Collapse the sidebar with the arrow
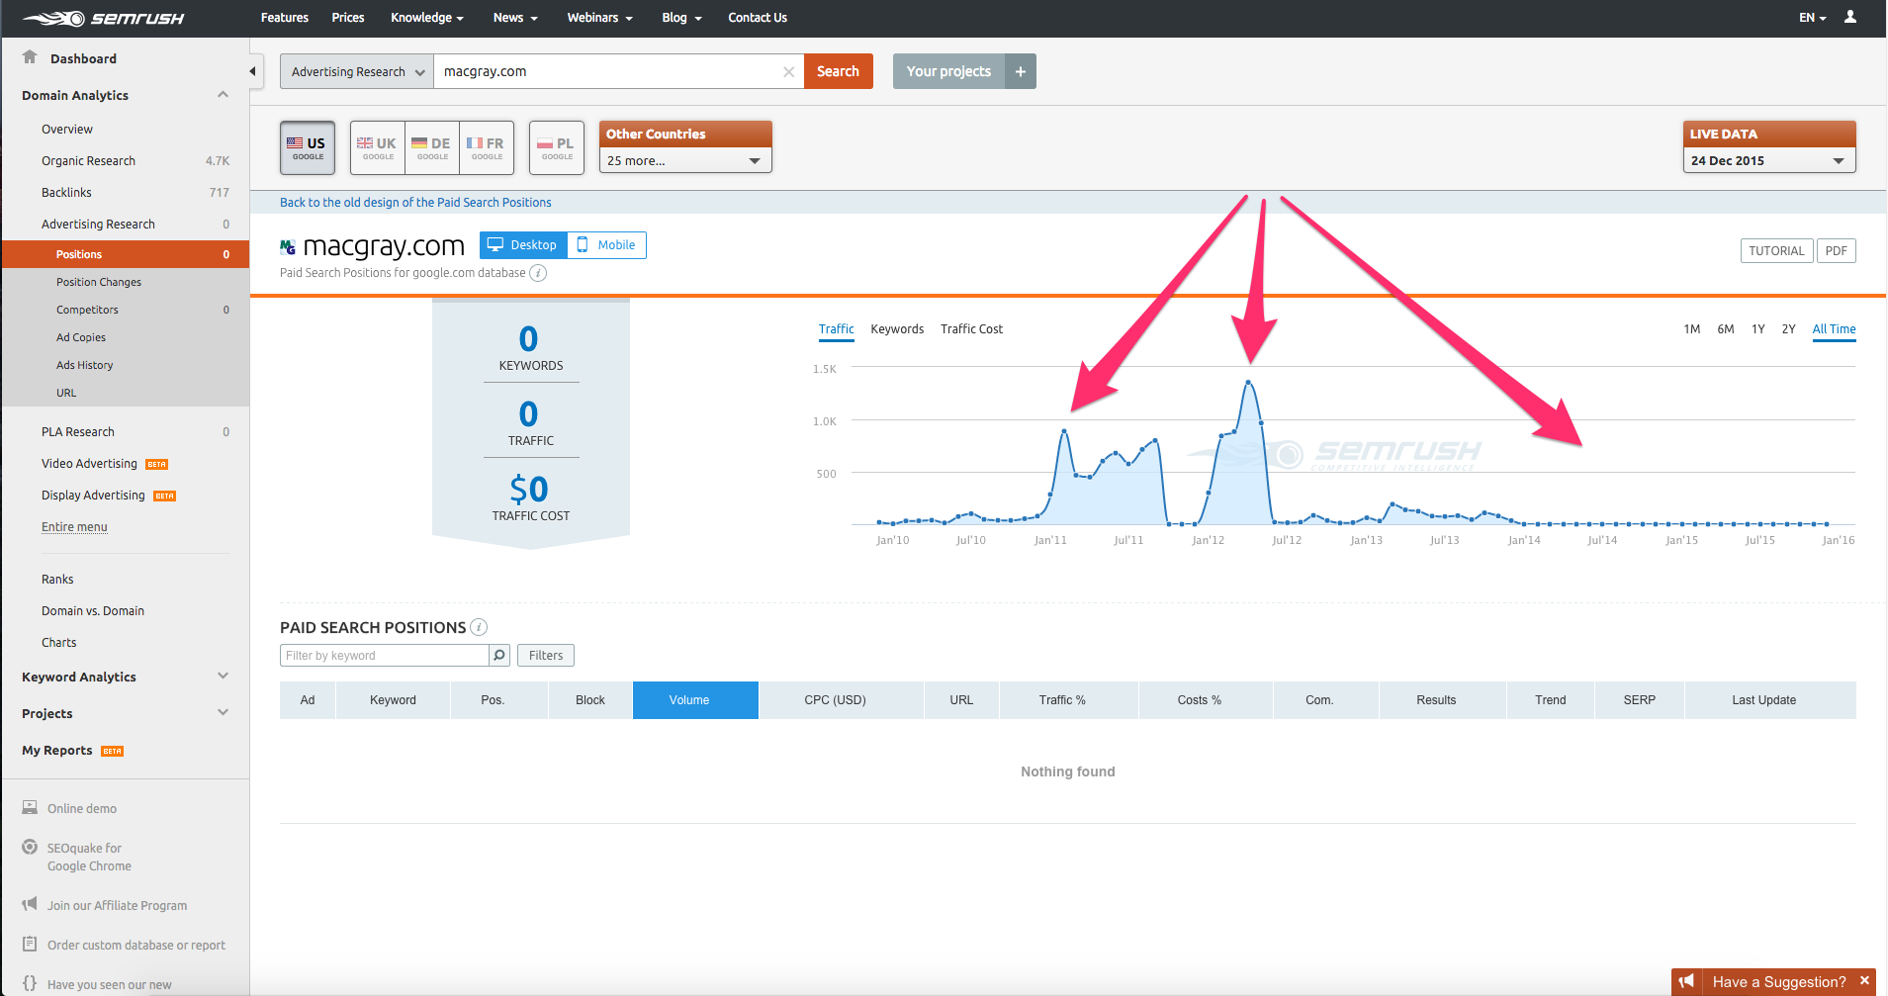Viewport: 1888px width, 996px height. pos(253,71)
